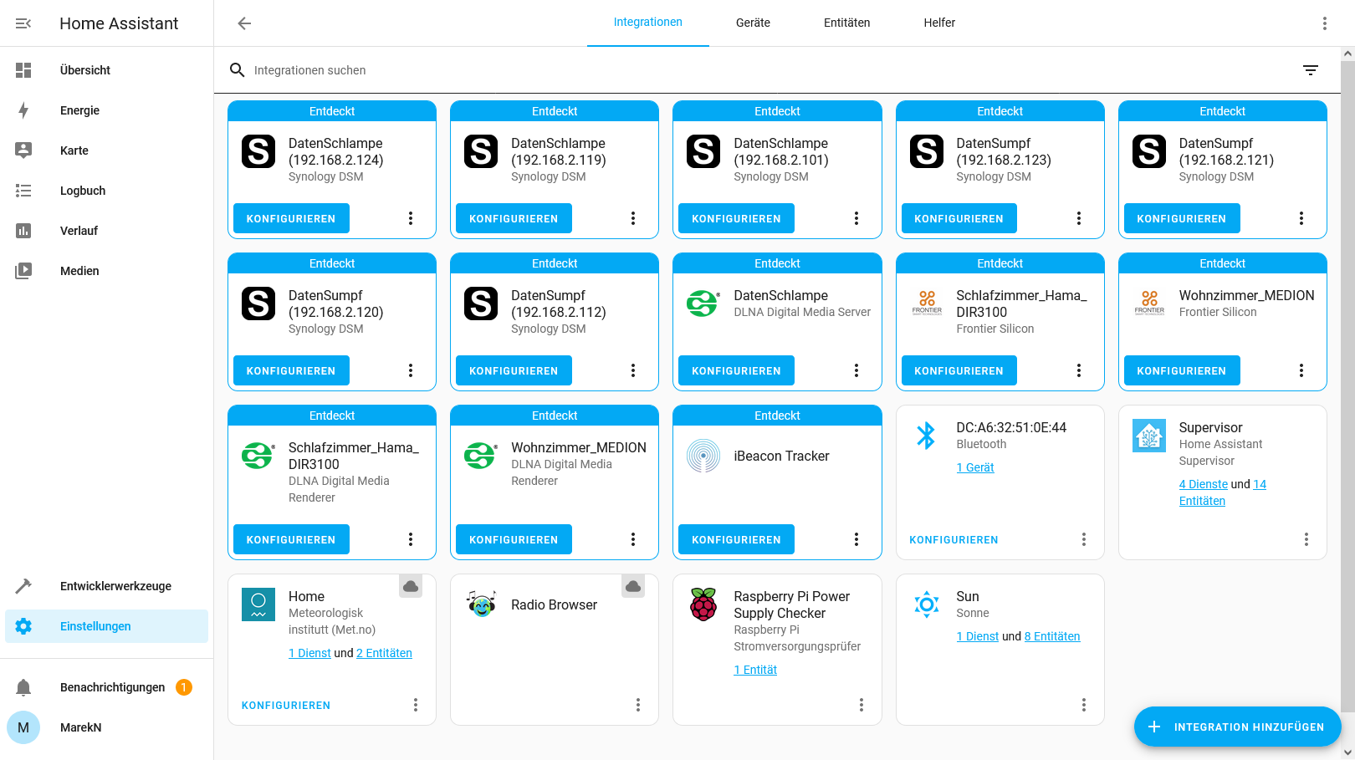Screen dimensions: 1355x760
Task: Click the Raspberry Pi icon on the Power Supply Checker card
Action: (703, 604)
